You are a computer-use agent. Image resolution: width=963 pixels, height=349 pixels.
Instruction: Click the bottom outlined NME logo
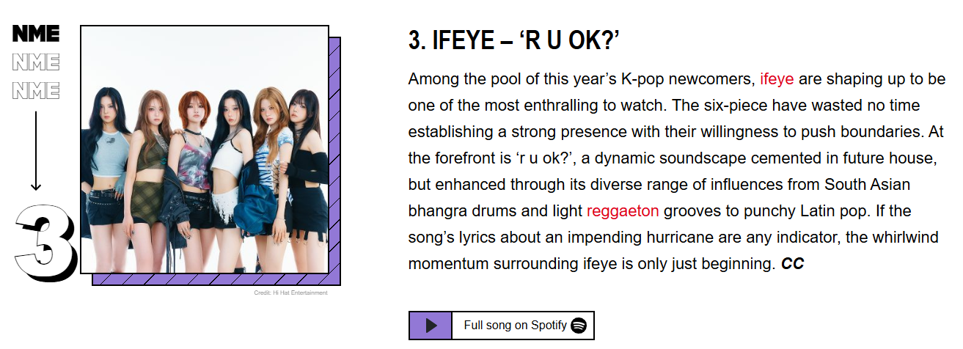tap(36, 91)
